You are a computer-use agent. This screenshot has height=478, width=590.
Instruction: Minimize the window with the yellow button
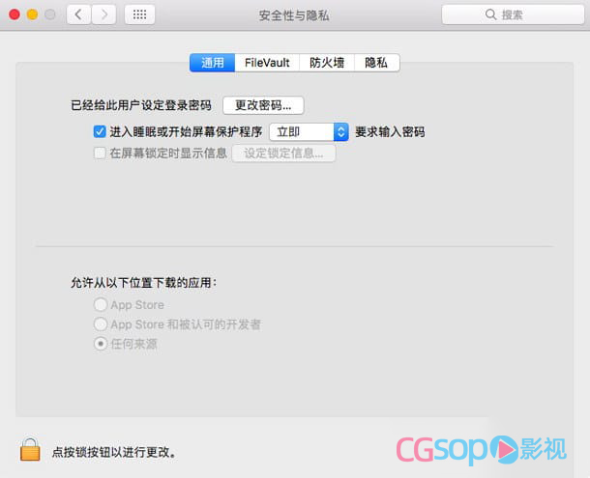(32, 14)
